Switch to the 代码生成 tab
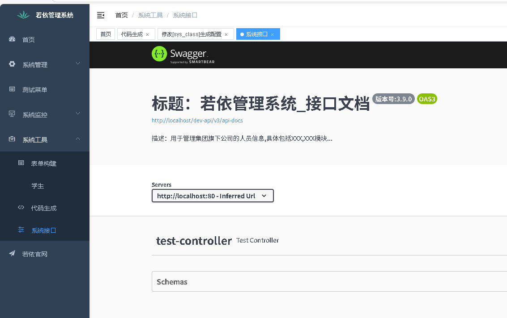 click(132, 34)
